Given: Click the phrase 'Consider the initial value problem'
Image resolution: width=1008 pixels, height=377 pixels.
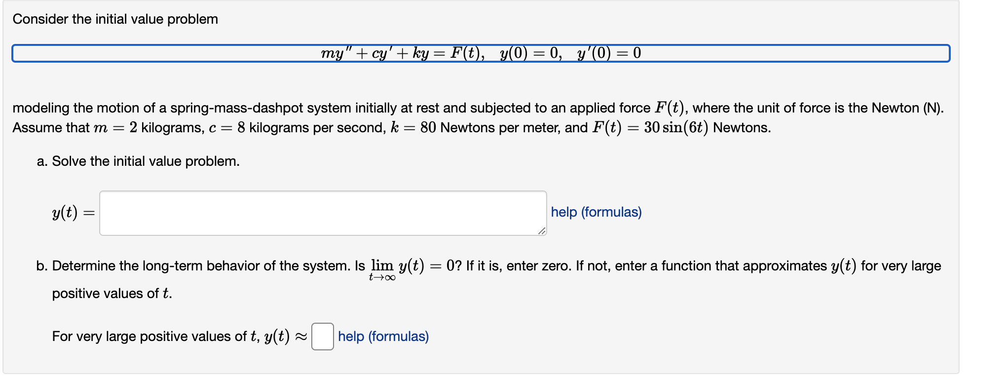Looking at the screenshot, I should pyautogui.click(x=116, y=19).
